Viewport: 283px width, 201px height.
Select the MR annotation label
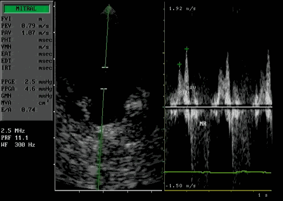[x=203, y=124]
